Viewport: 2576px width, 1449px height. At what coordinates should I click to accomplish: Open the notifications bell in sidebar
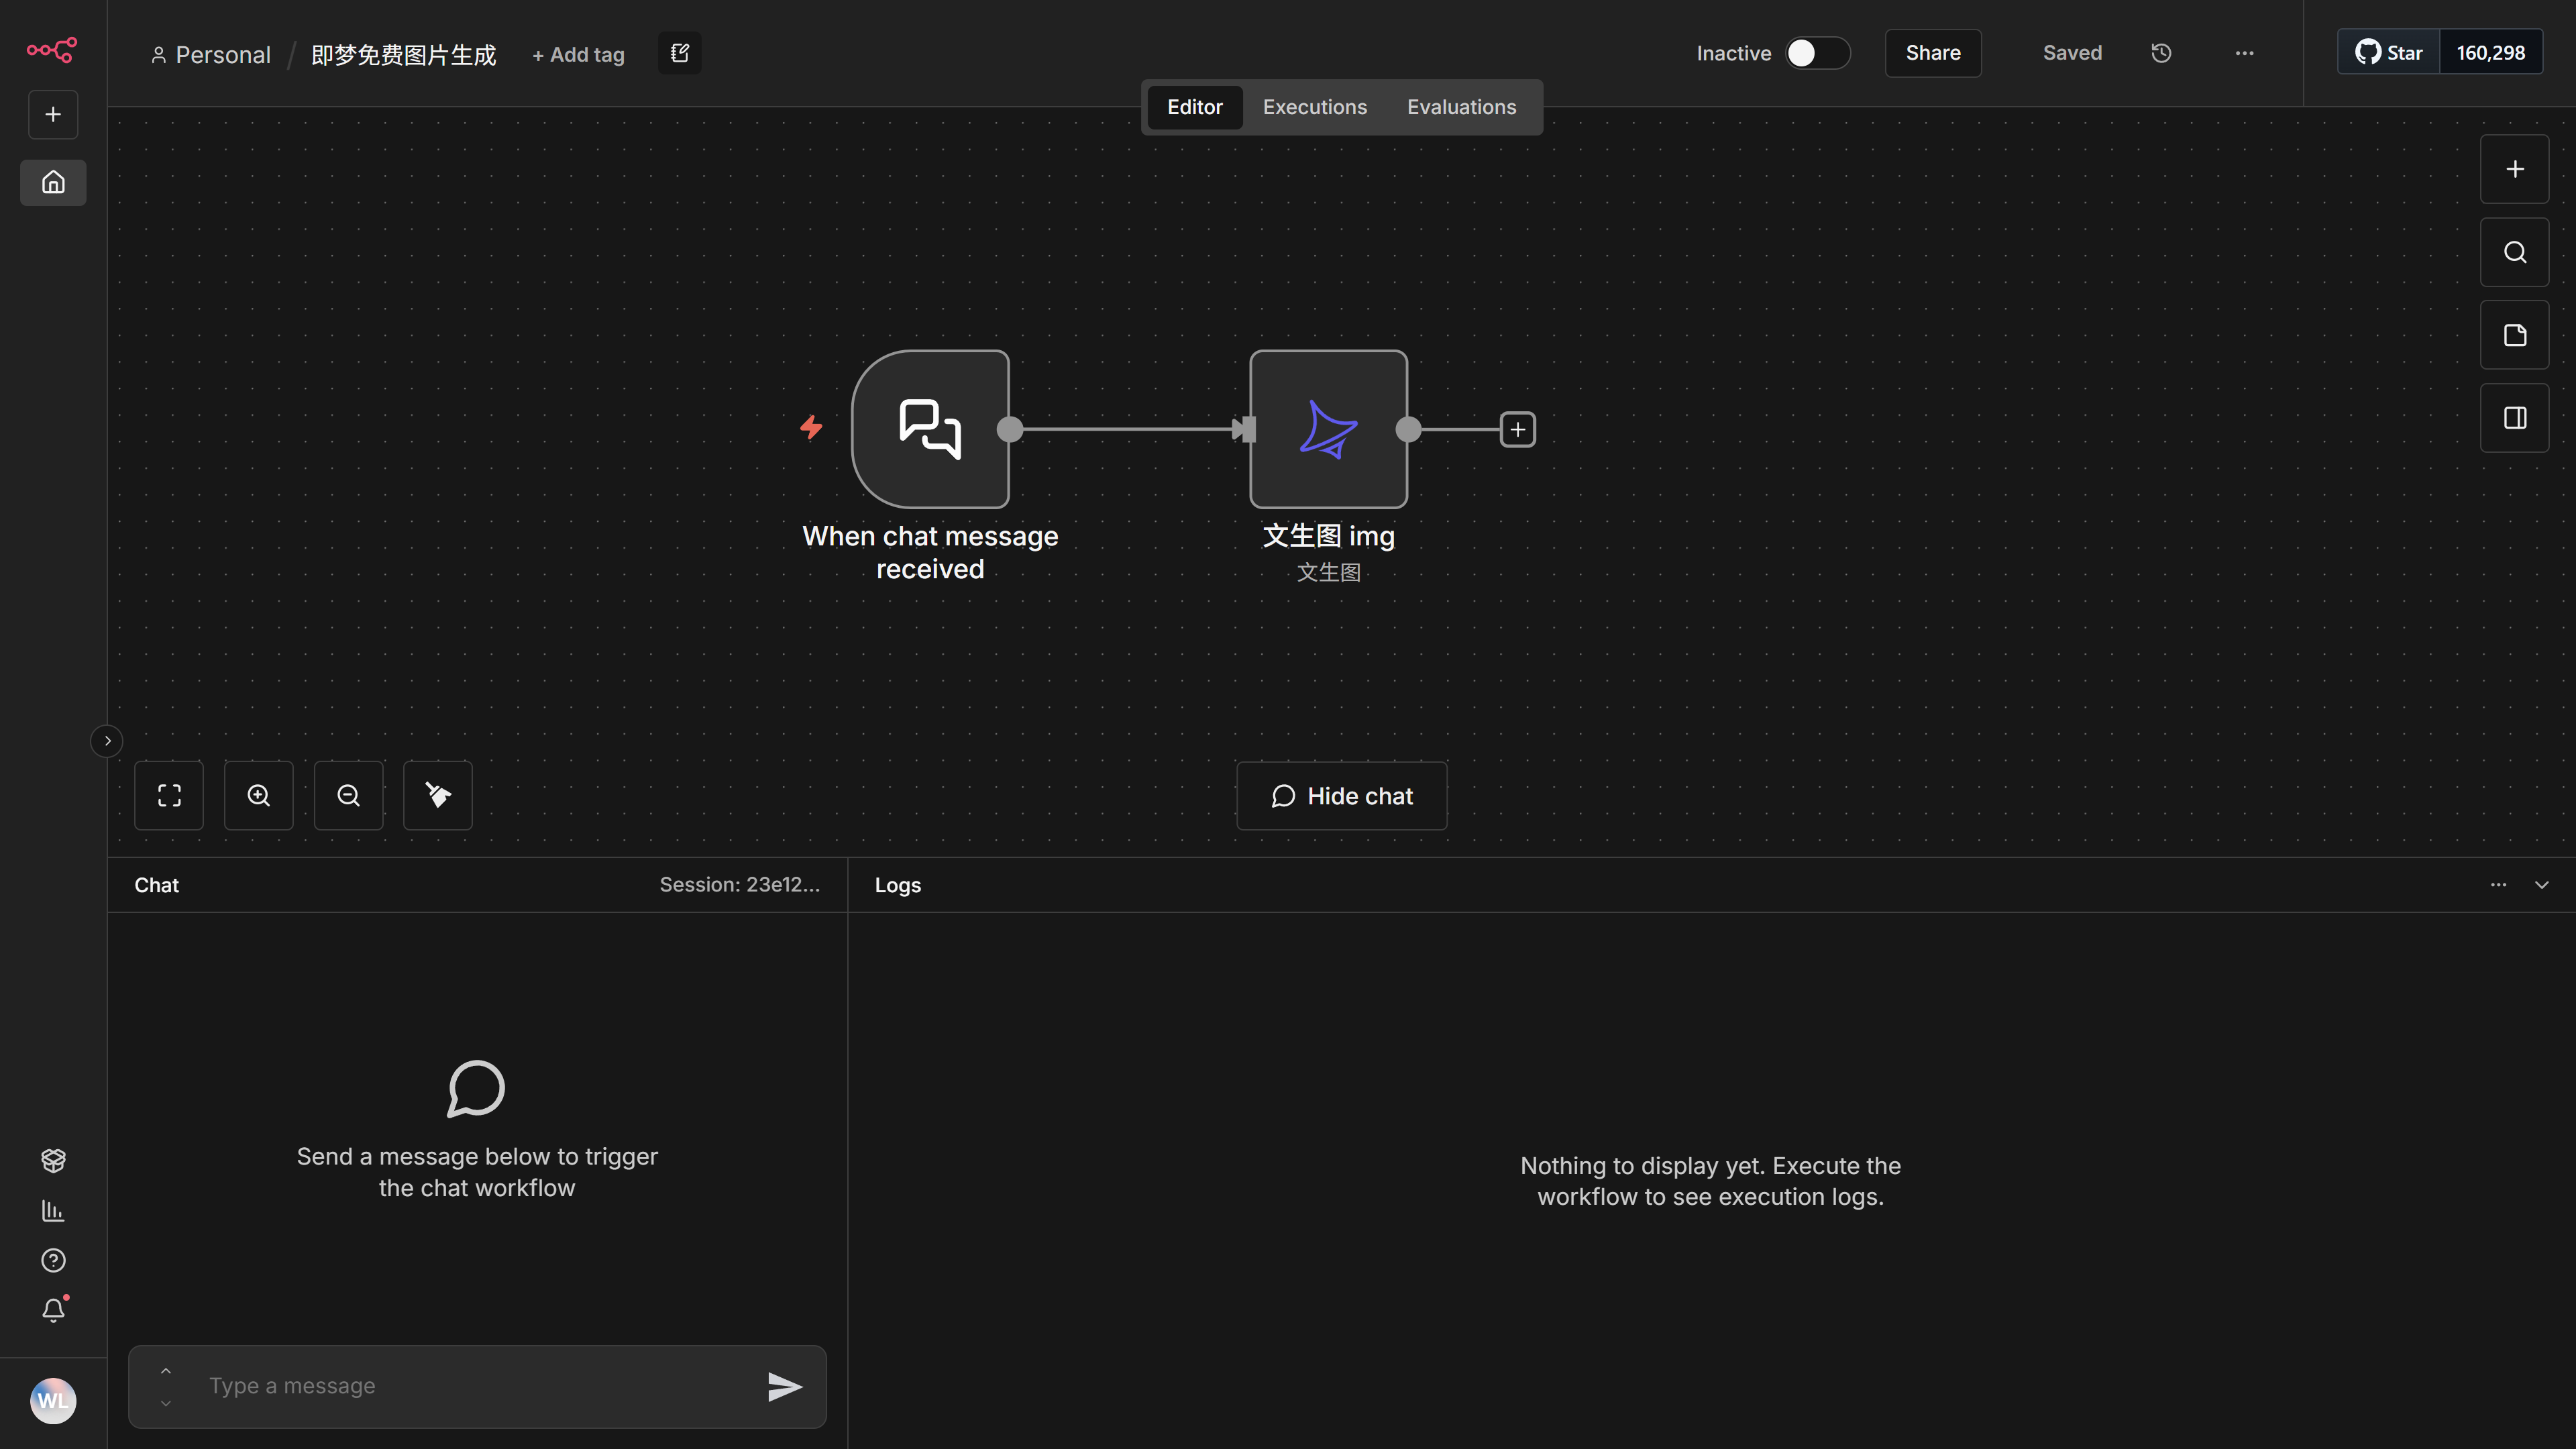53,1310
